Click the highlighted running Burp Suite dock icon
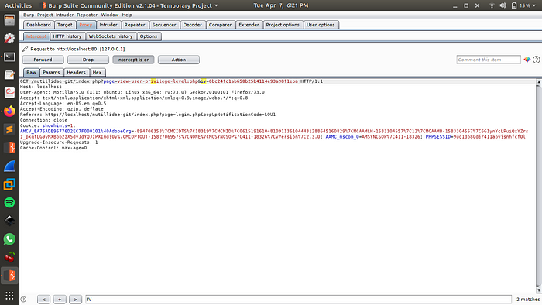Image resolution: width=542 pixels, height=305 pixels. (9, 276)
